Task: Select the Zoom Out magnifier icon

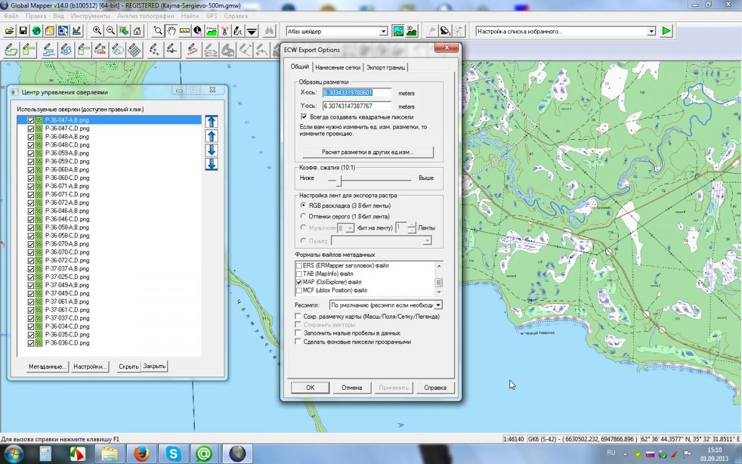Action: [x=111, y=31]
